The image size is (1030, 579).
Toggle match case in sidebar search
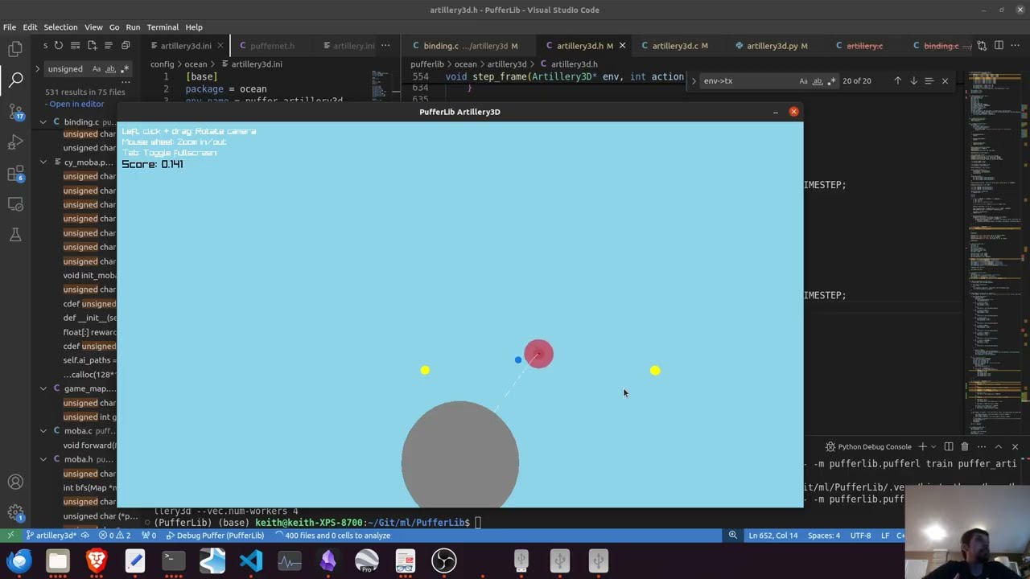click(97, 69)
